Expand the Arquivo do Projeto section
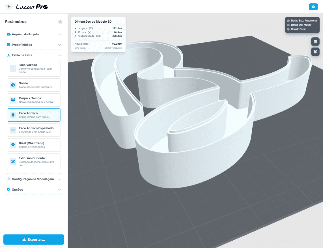This screenshot has height=248, width=323. 34,34
